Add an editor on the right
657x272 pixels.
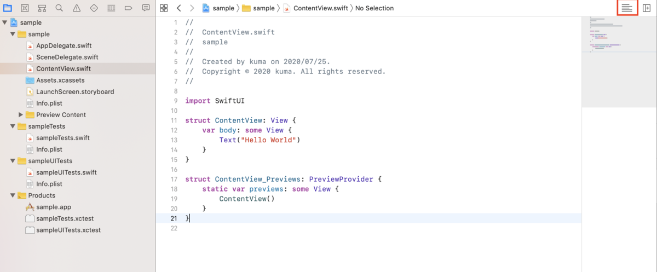[647, 8]
